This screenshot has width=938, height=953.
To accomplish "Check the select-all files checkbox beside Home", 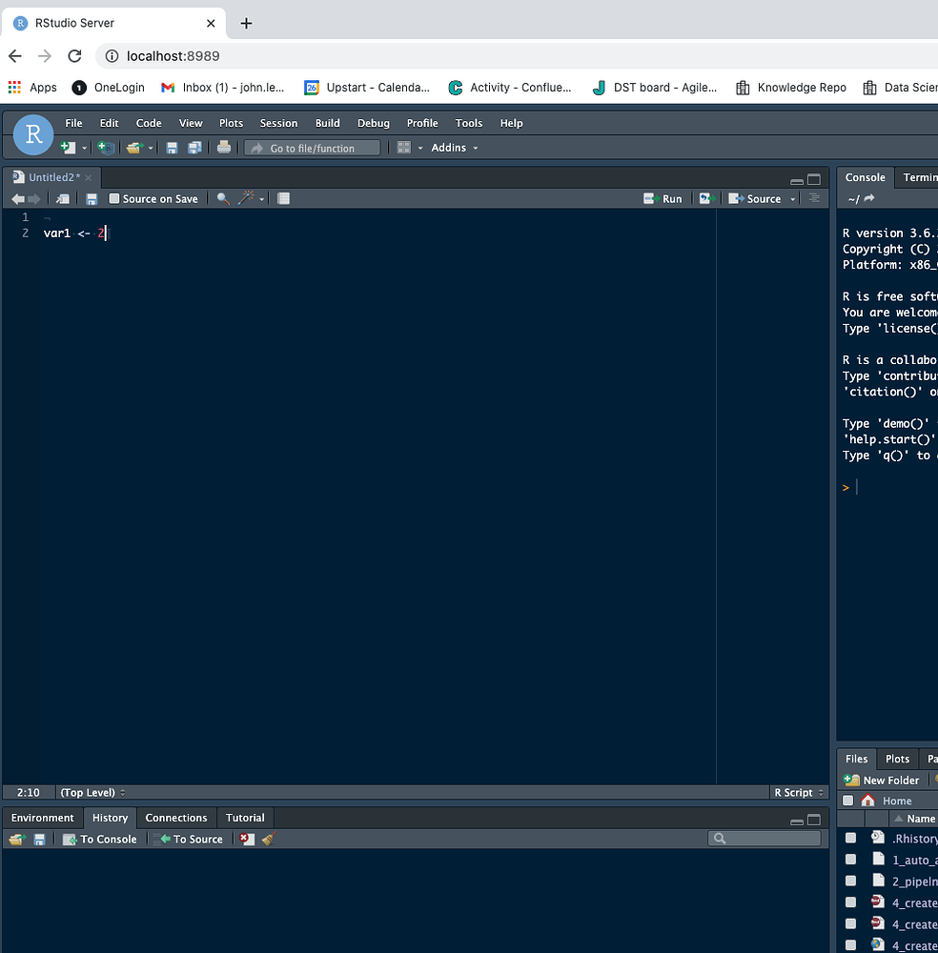I will pyautogui.click(x=848, y=801).
